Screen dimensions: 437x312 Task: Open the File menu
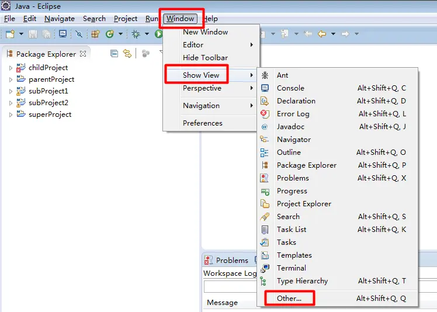9,19
